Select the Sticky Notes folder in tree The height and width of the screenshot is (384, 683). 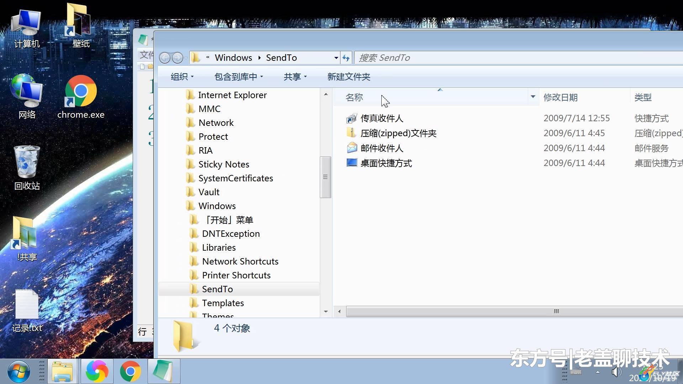click(x=224, y=164)
